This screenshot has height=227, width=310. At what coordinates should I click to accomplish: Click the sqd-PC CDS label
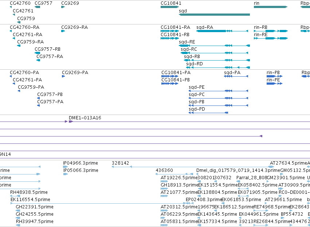196,94
